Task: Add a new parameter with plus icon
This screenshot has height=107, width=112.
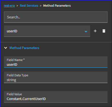Action: pyautogui.click(x=95, y=31)
